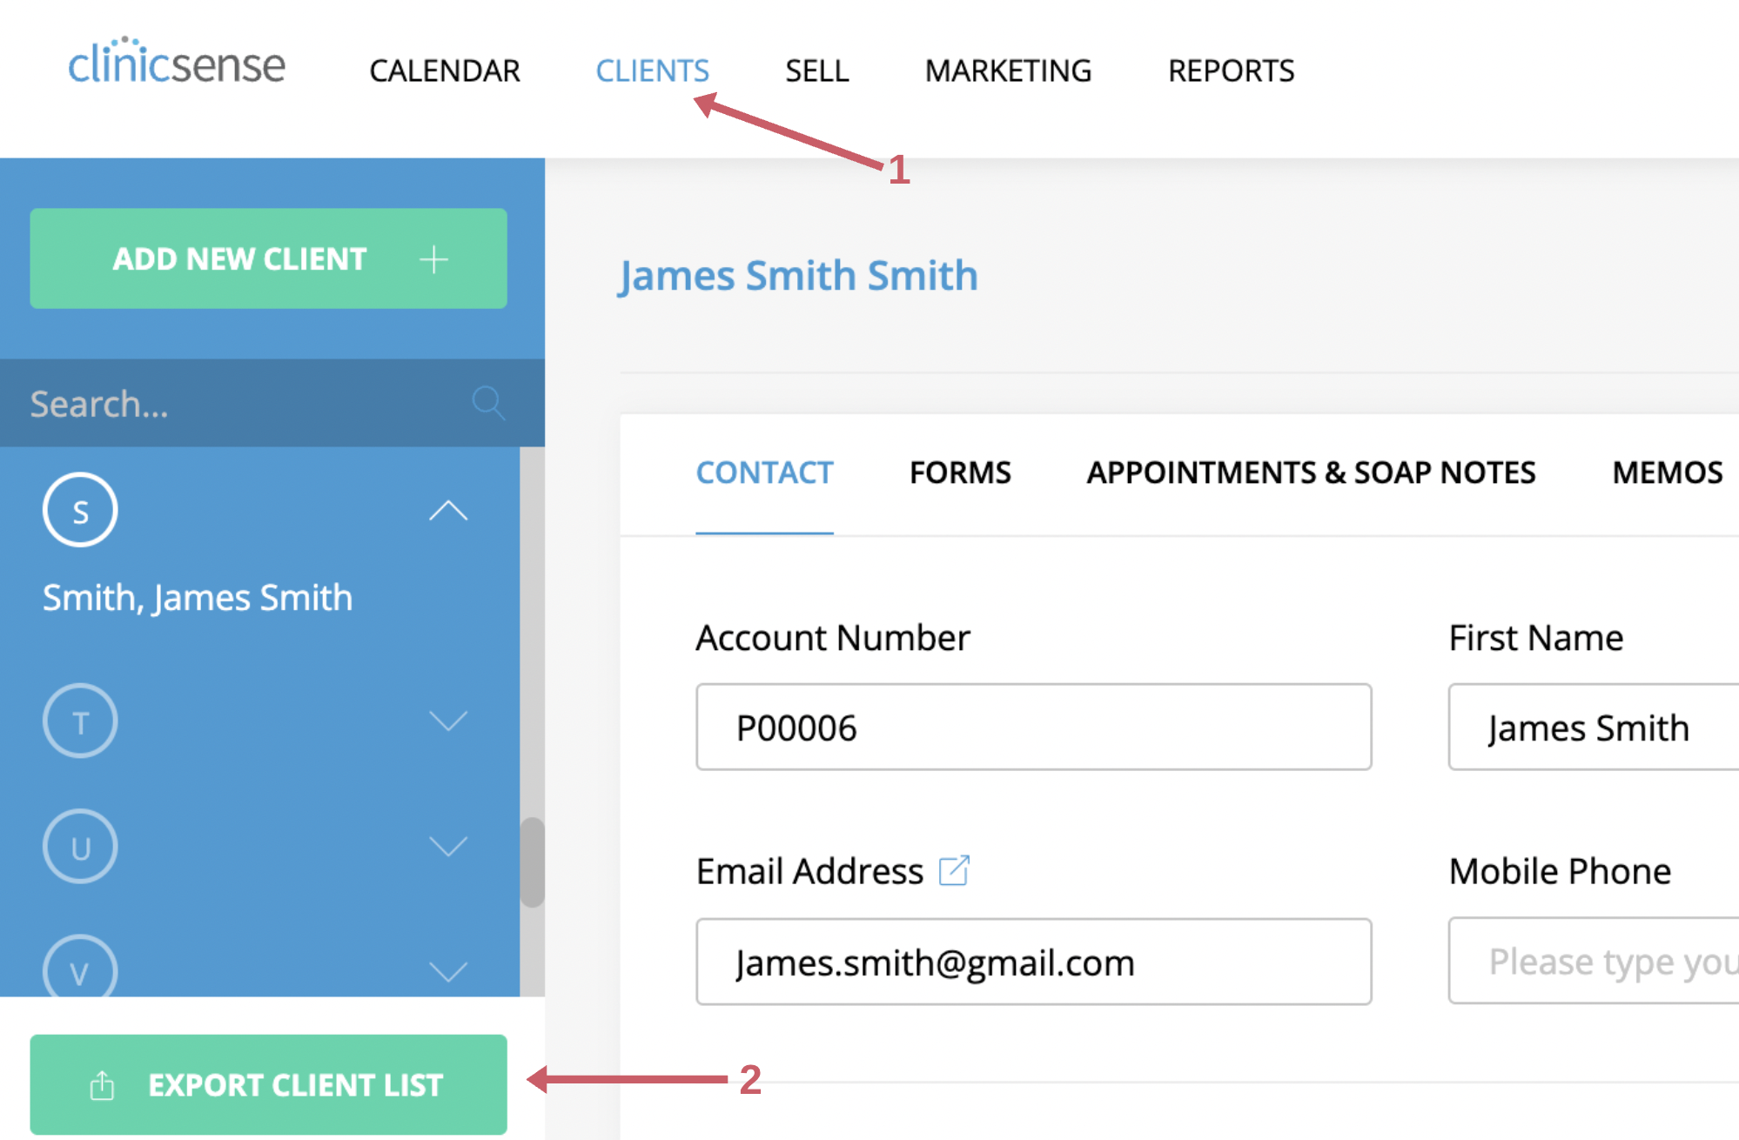
Task: Click the email external link icon
Action: [x=954, y=870]
